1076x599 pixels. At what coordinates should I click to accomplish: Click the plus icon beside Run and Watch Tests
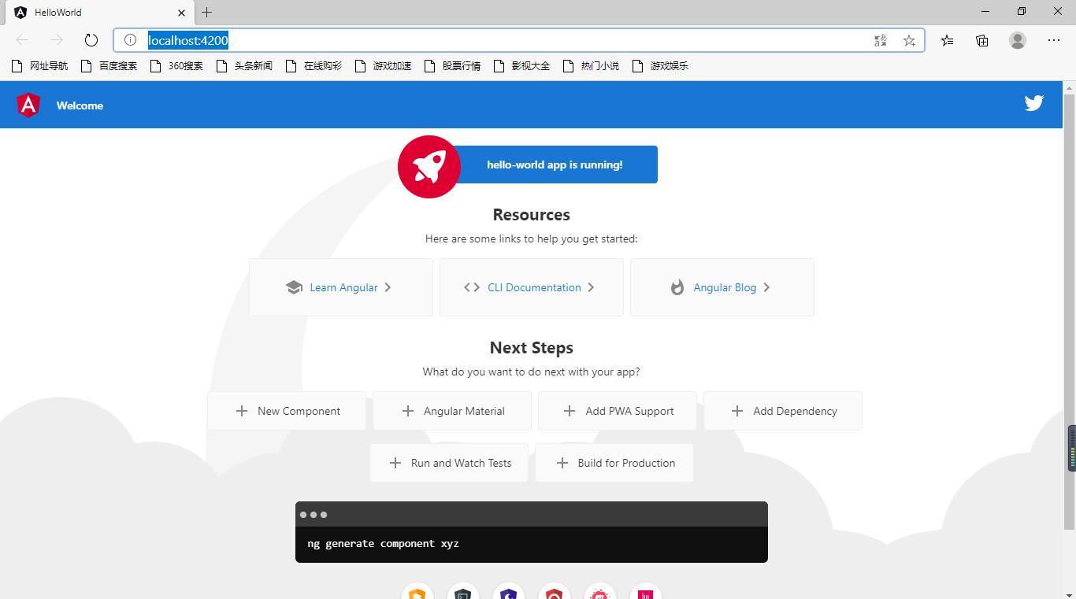(x=395, y=463)
